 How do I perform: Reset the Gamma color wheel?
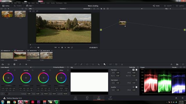(33, 70)
